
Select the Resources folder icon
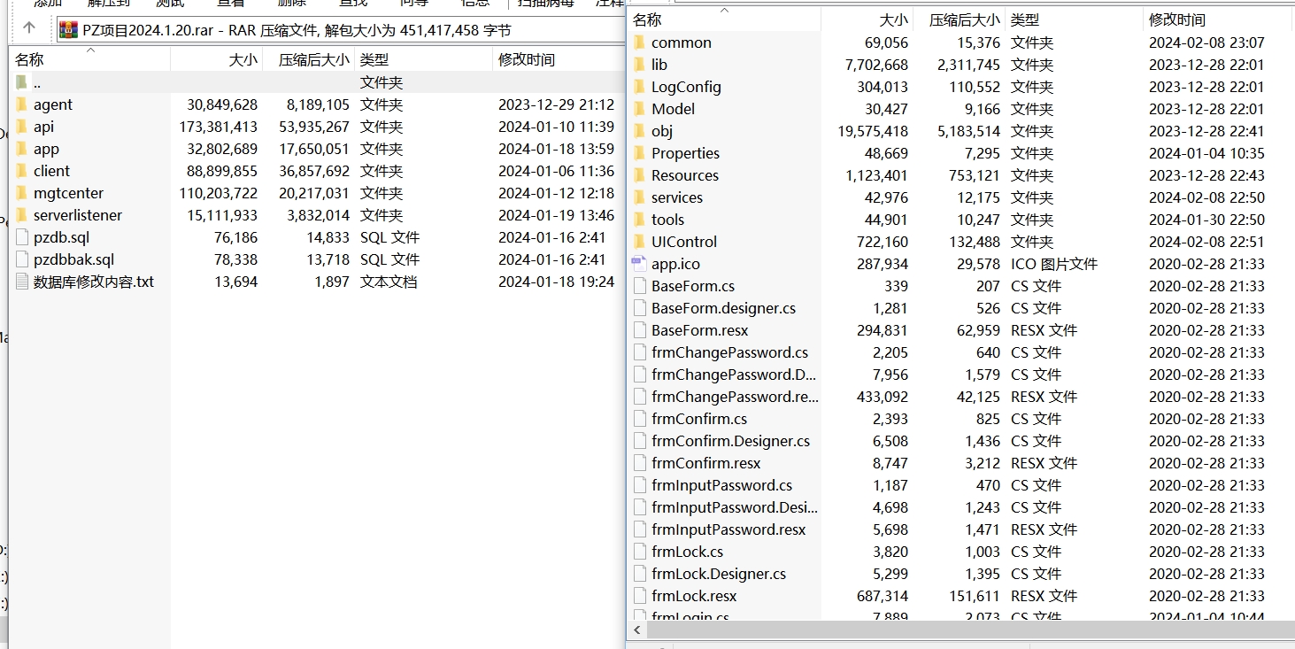[640, 175]
